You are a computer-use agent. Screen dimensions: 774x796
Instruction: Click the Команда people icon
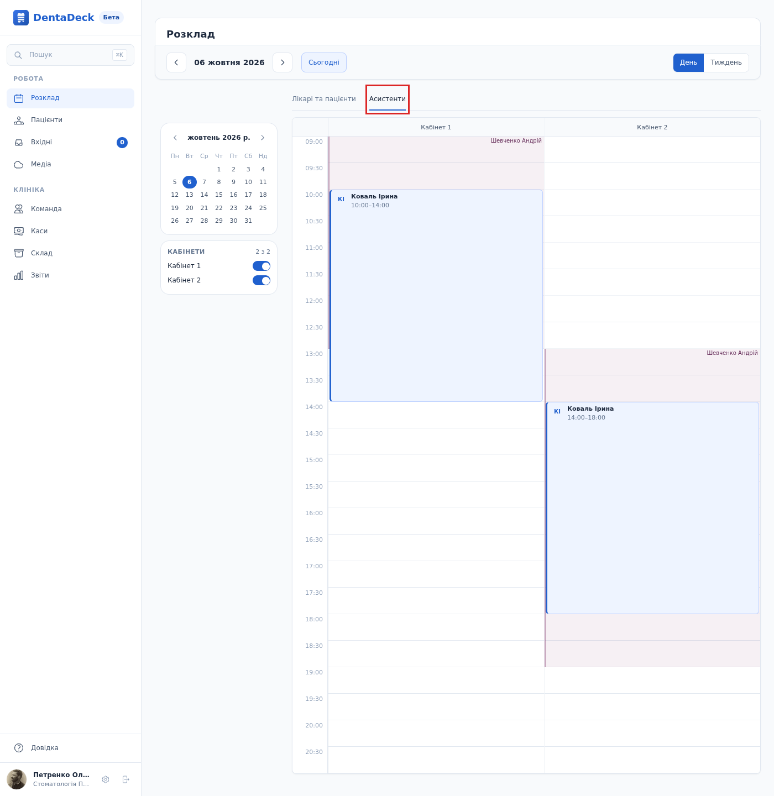pyautogui.click(x=19, y=209)
